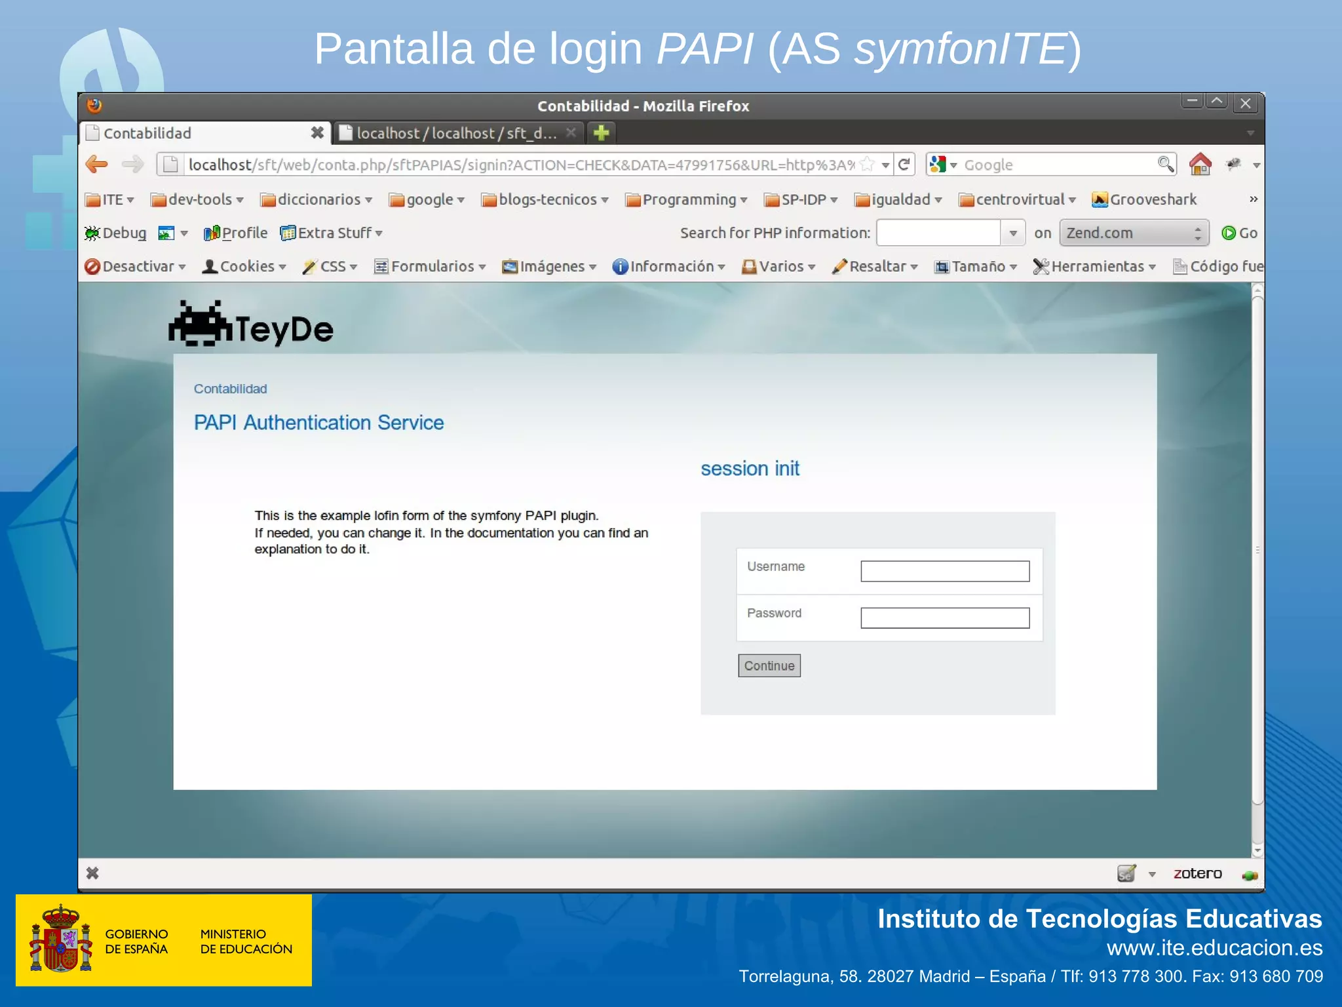Open the URL history dropdown arrow
The image size is (1342, 1007).
point(885,165)
